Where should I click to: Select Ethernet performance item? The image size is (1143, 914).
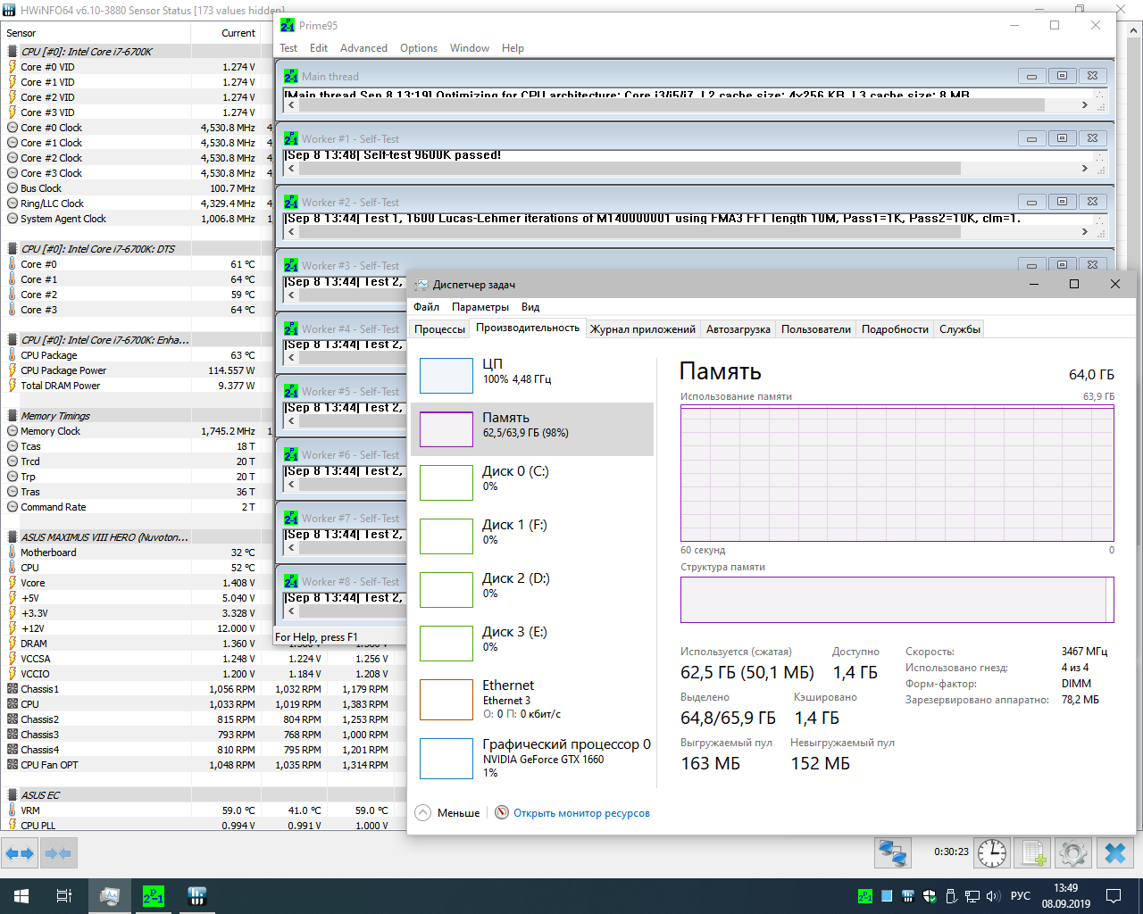pos(532,700)
